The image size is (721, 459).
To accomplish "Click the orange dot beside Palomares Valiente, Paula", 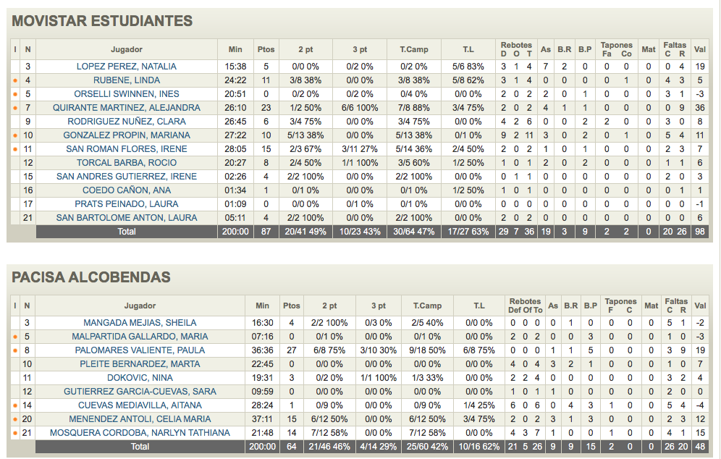I will (x=15, y=350).
